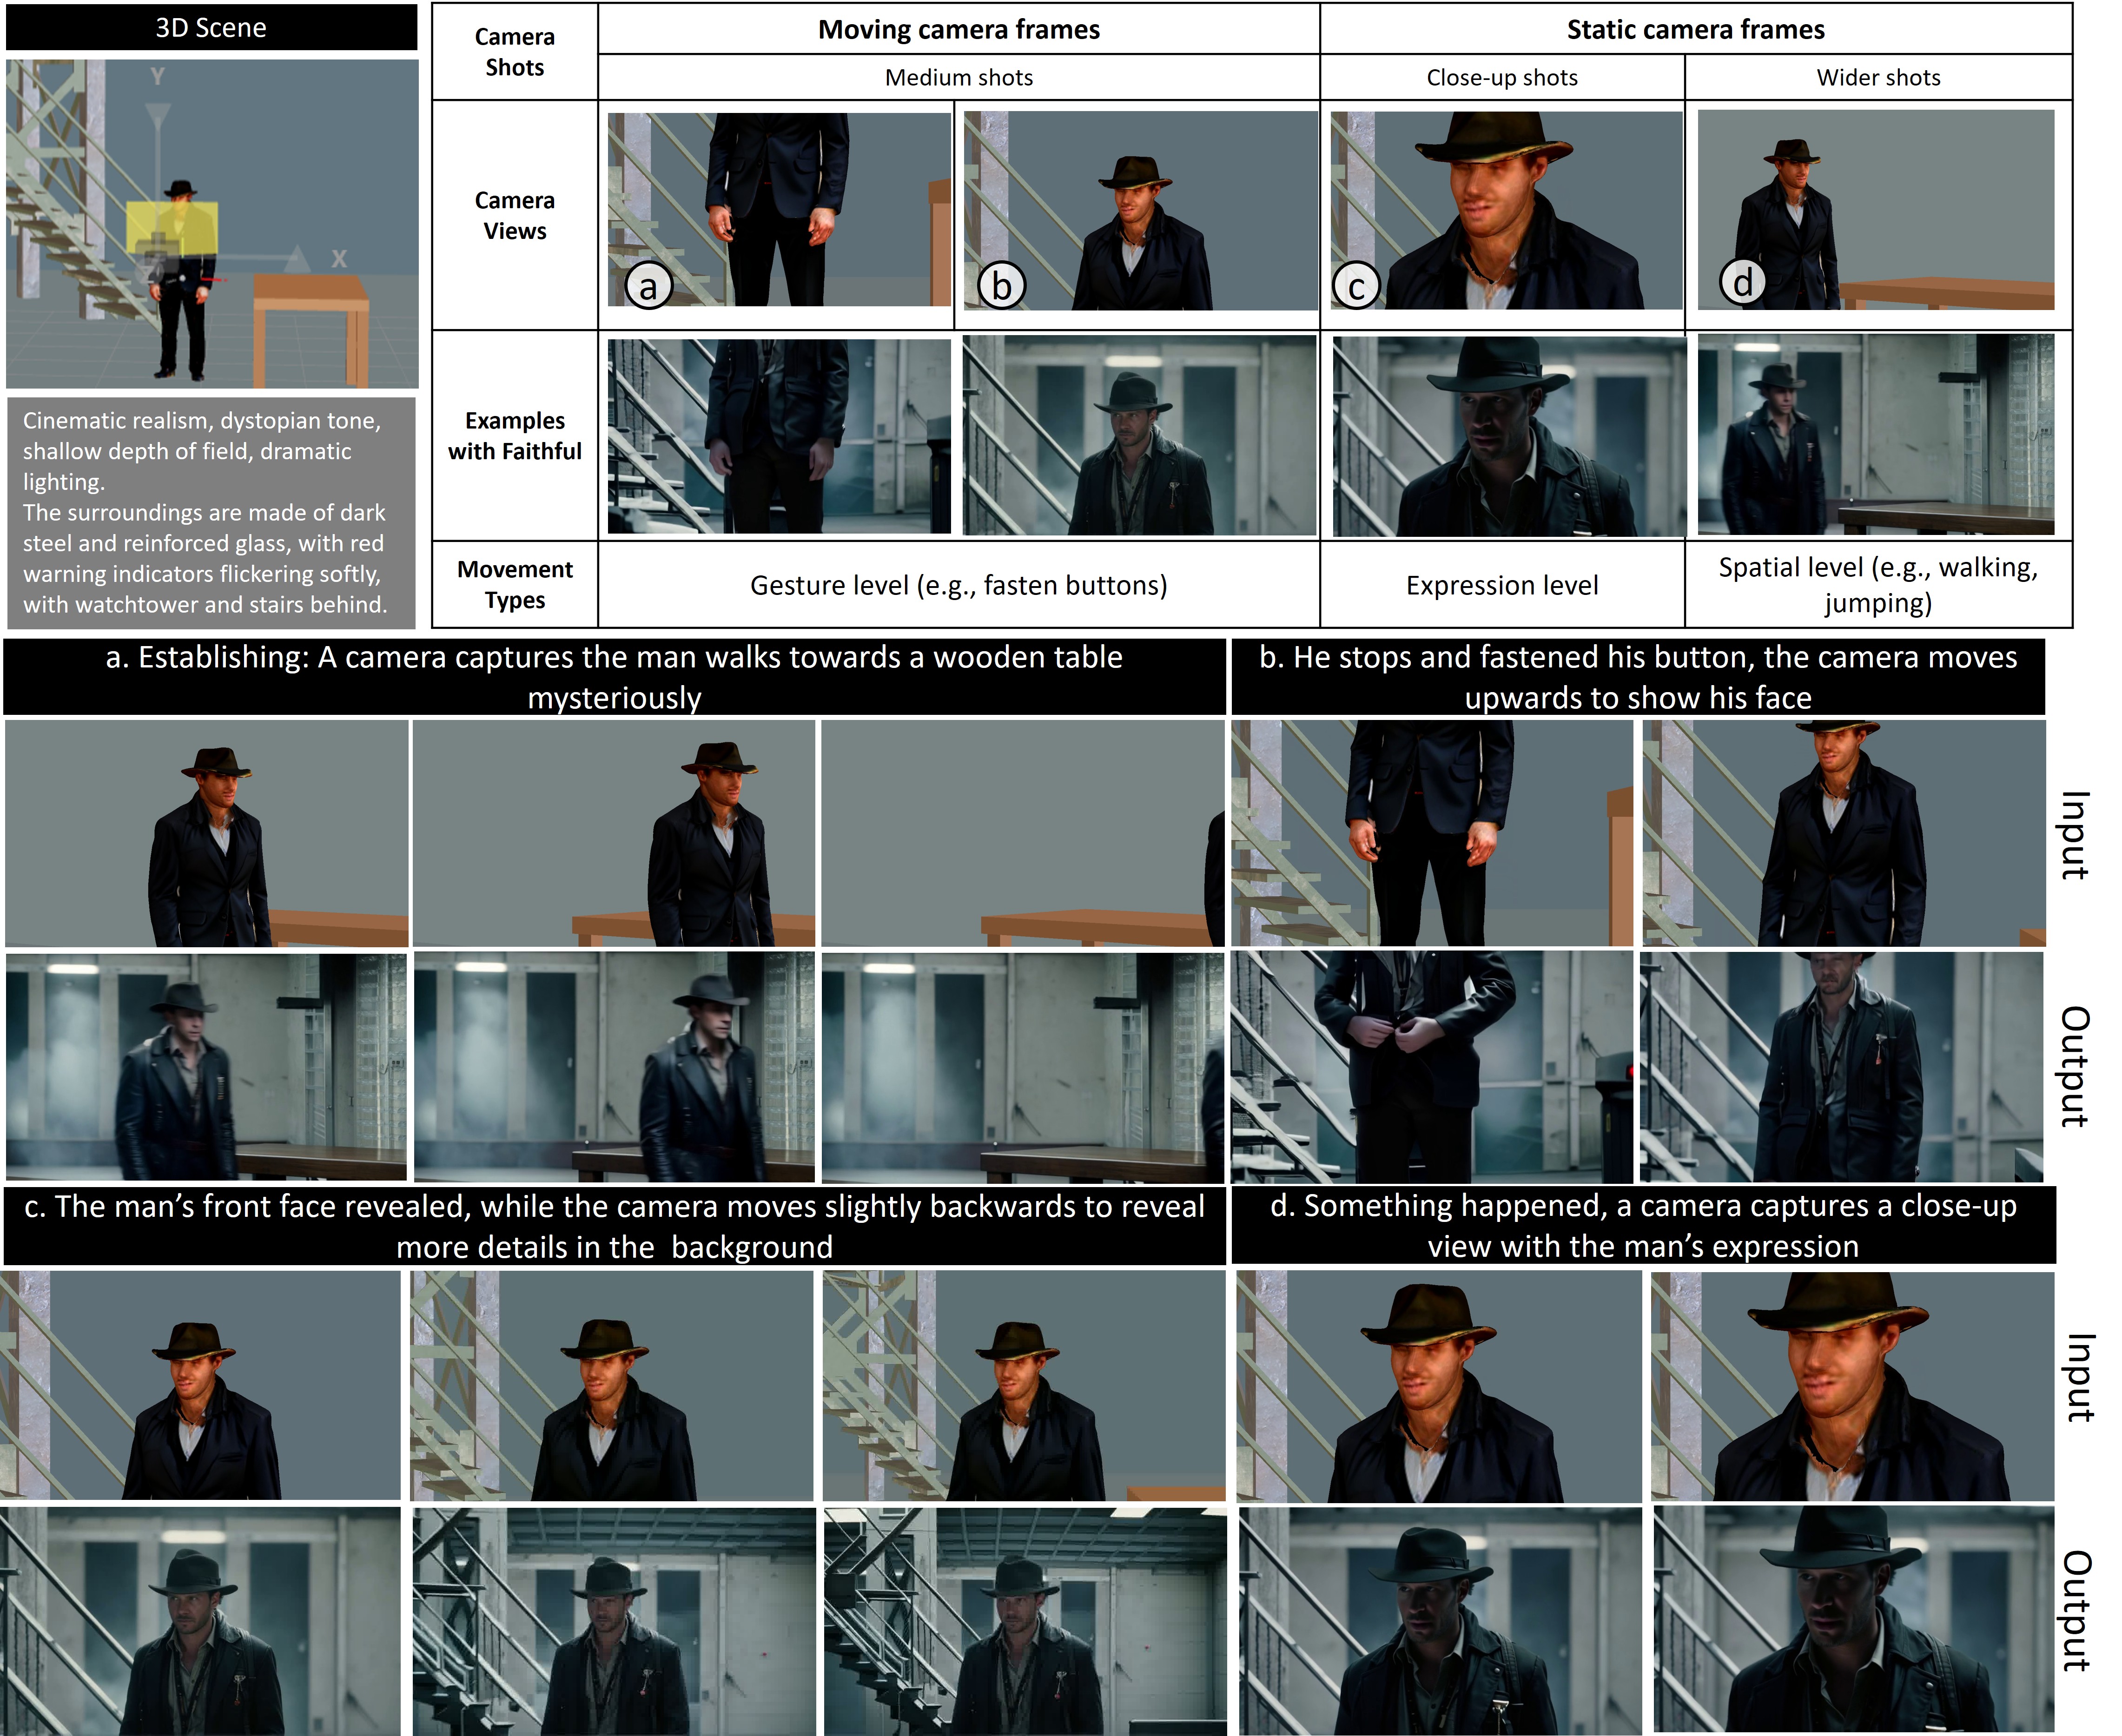Click the circled 'd' camera view marker
This screenshot has width=2122, height=1736.
[1742, 283]
